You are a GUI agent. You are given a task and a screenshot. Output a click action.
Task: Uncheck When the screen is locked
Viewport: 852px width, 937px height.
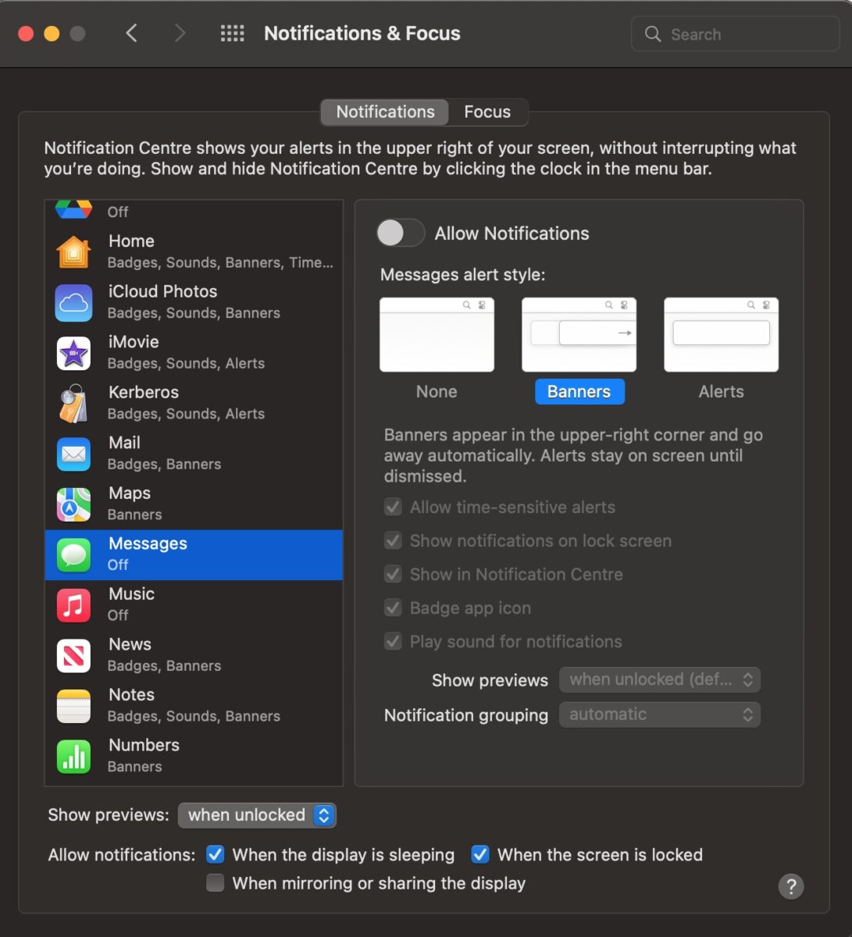480,854
